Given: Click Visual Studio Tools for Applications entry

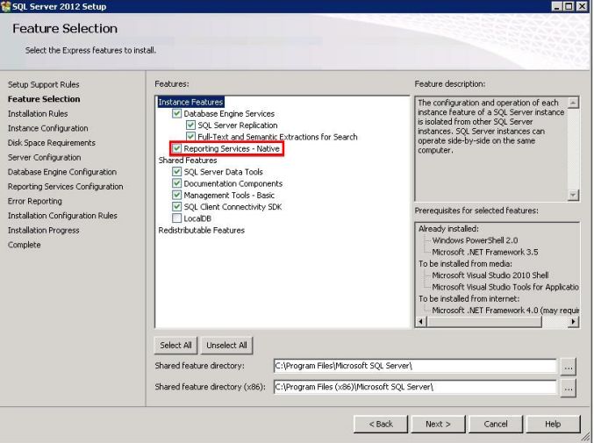Looking at the screenshot, I should [x=505, y=287].
